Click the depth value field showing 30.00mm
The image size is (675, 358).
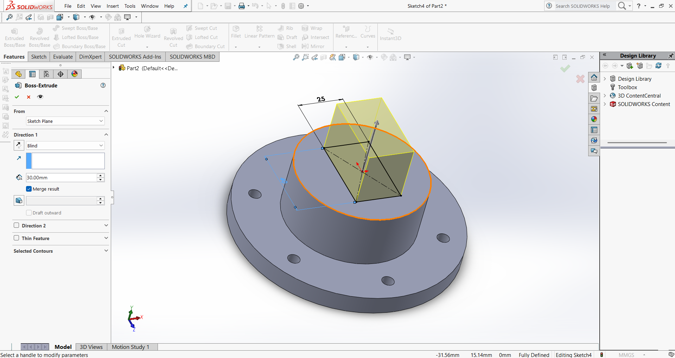click(61, 178)
